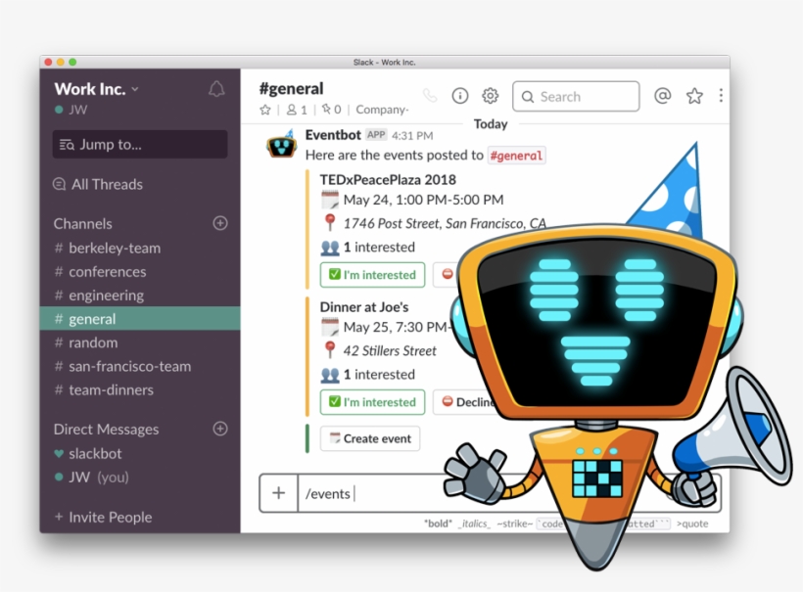This screenshot has width=803, height=592.
Task: Add a channel with Channels plus icon
Action: [220, 223]
